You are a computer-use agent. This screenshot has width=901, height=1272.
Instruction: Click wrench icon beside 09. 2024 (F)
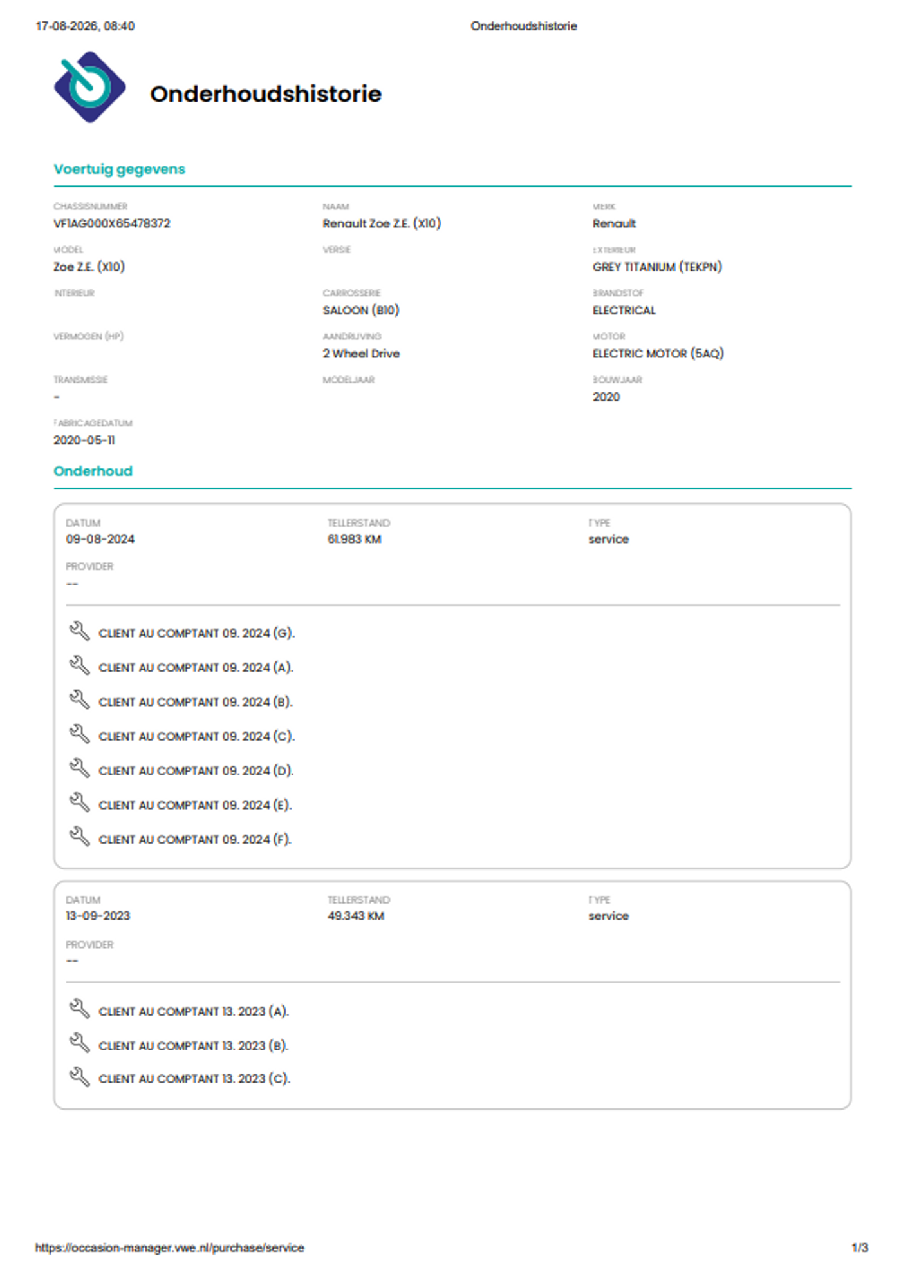tap(79, 837)
